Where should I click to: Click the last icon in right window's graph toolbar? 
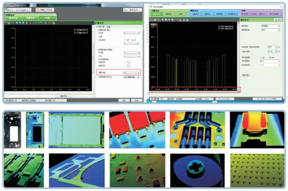tap(187, 20)
